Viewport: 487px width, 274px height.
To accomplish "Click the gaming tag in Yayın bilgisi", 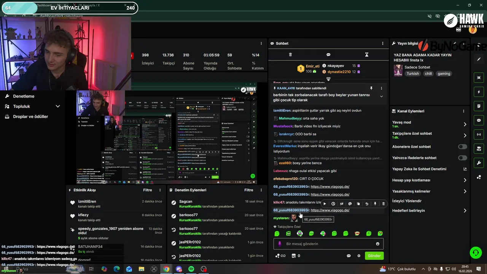I will [444, 74].
